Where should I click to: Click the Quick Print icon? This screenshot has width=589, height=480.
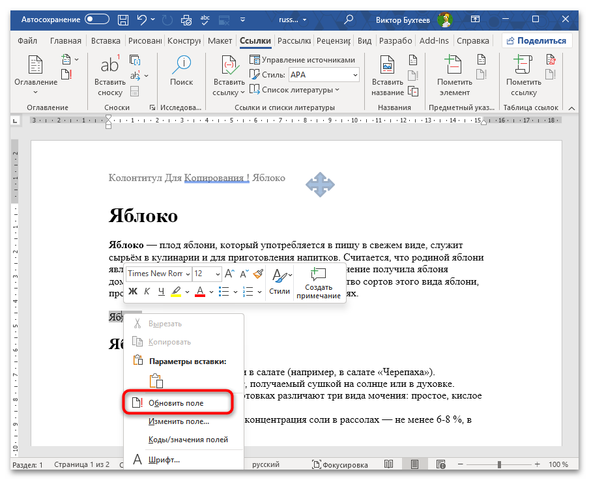pos(186,20)
